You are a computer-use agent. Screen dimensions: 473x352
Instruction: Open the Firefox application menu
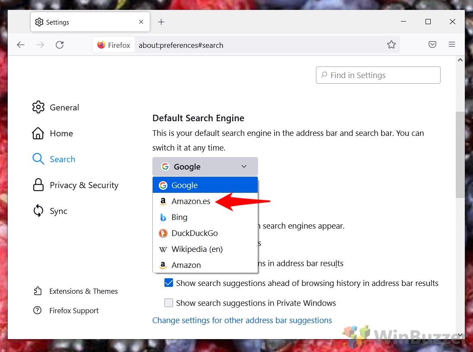[451, 44]
